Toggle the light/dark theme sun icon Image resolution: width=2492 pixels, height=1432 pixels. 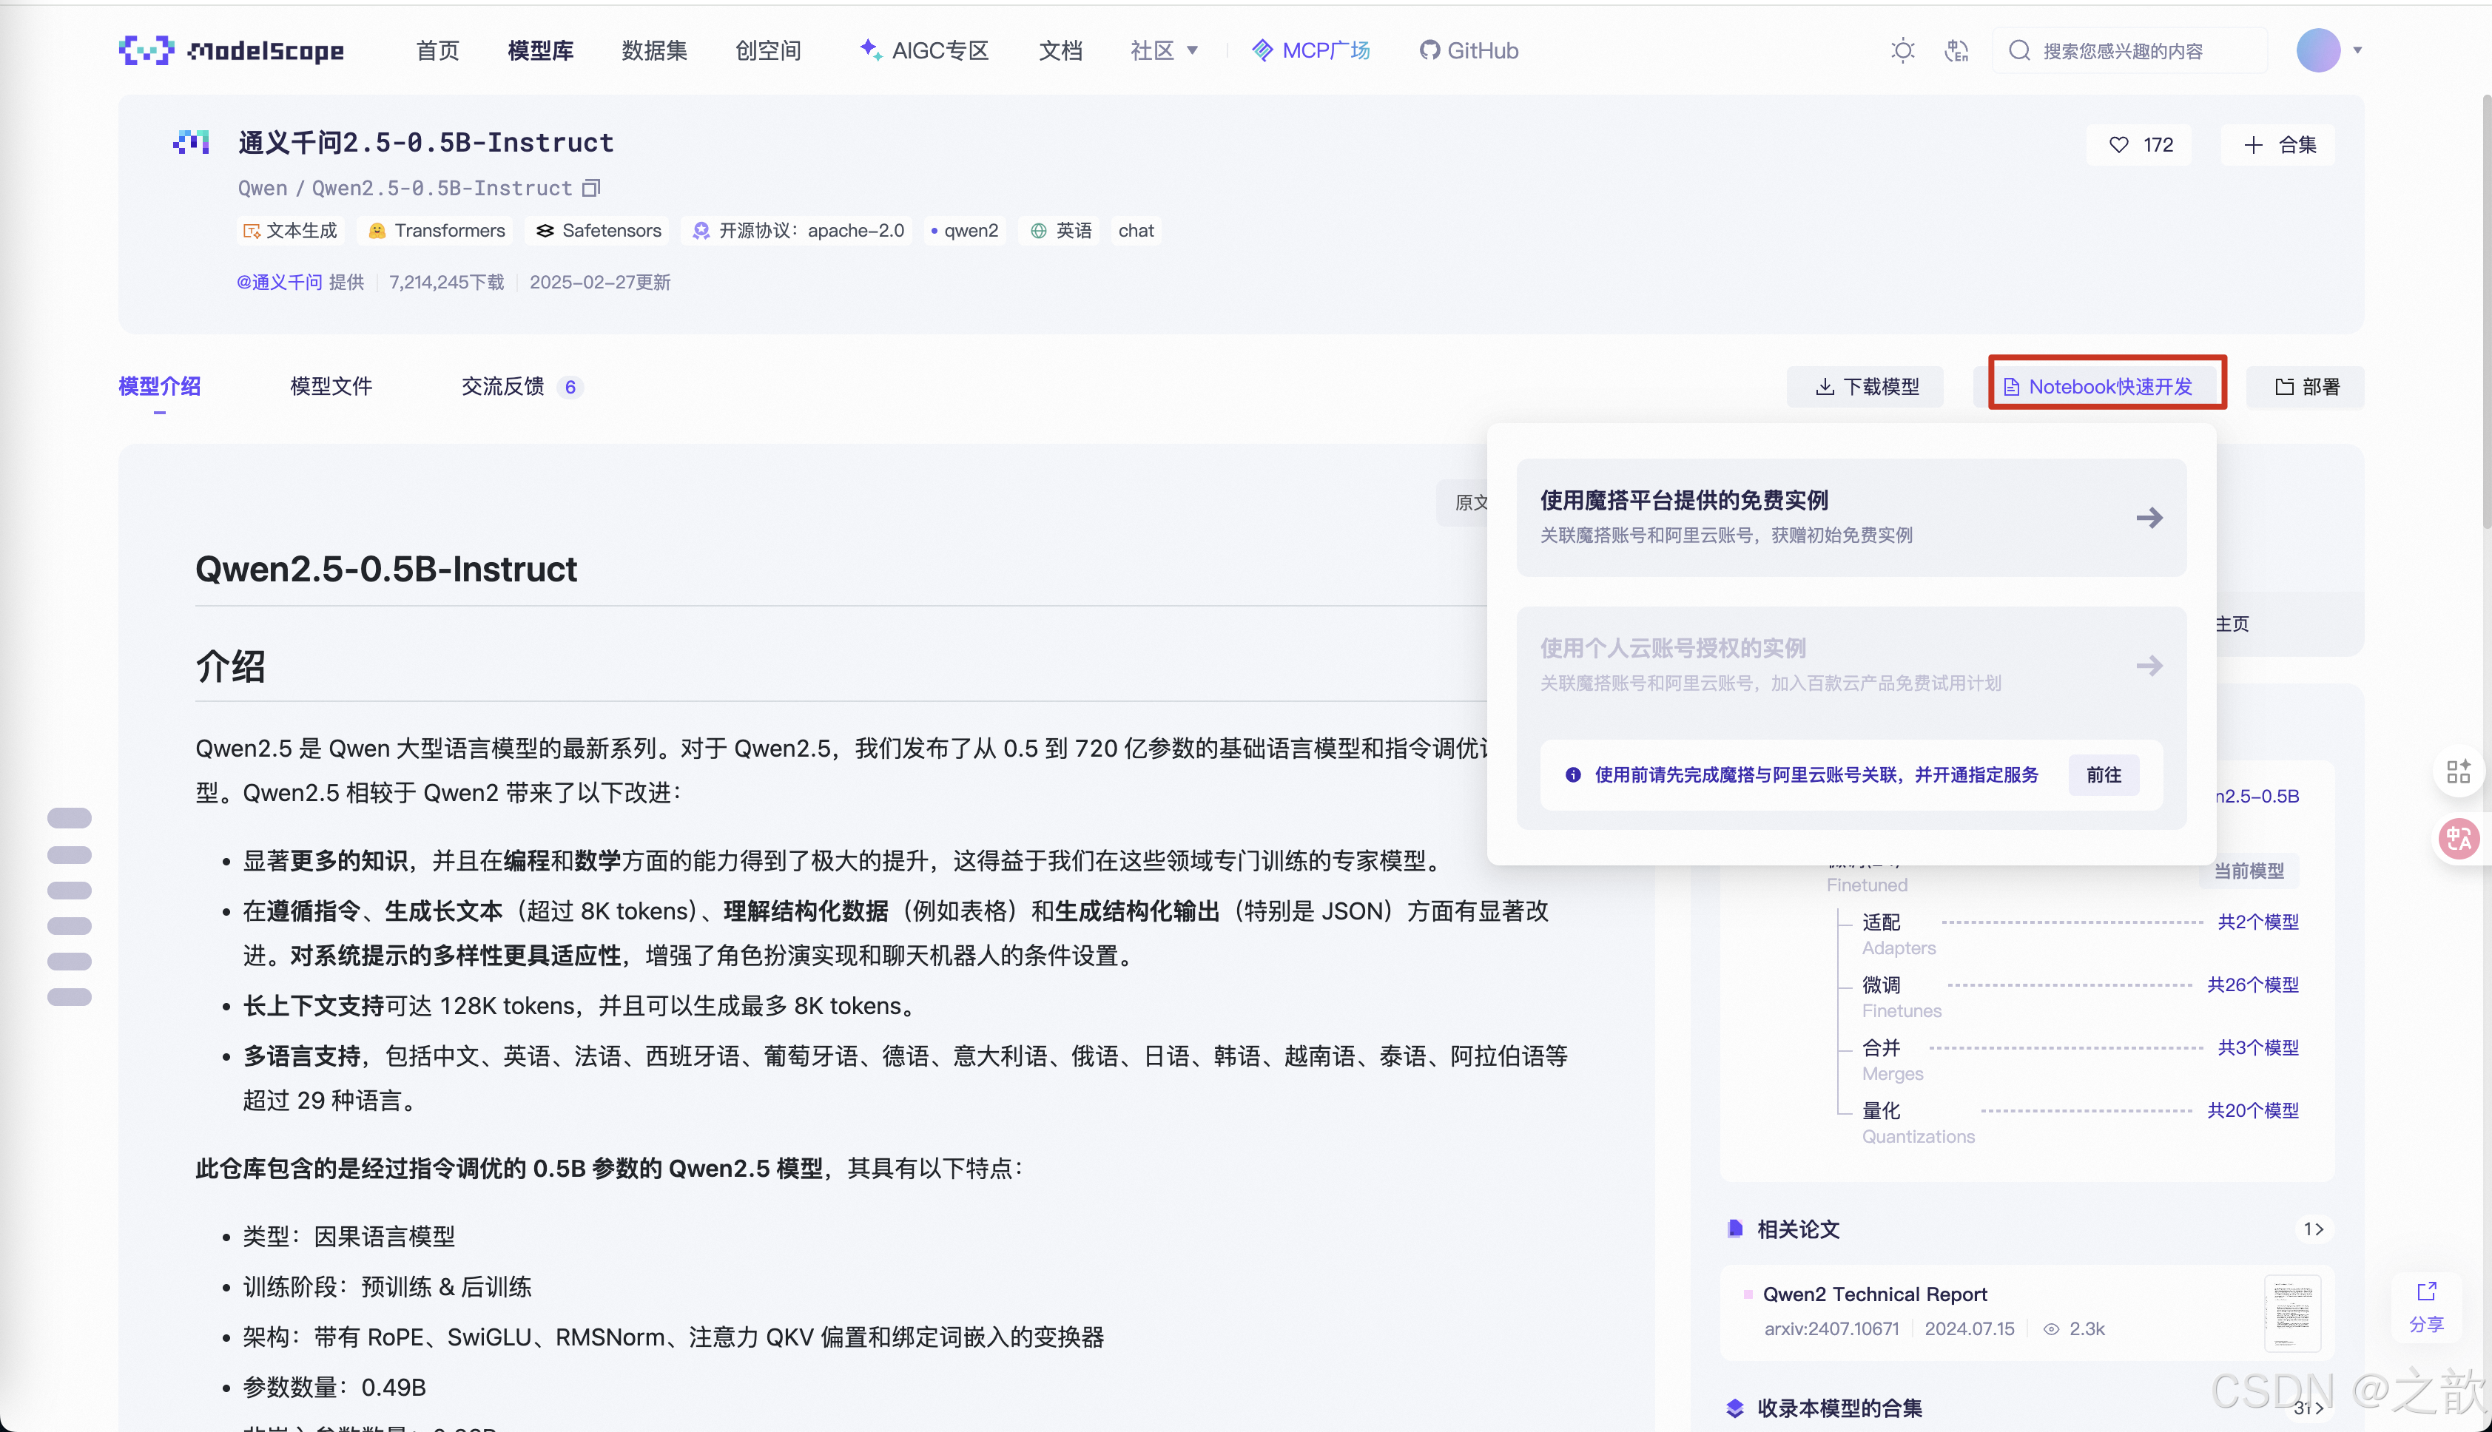point(1903,50)
